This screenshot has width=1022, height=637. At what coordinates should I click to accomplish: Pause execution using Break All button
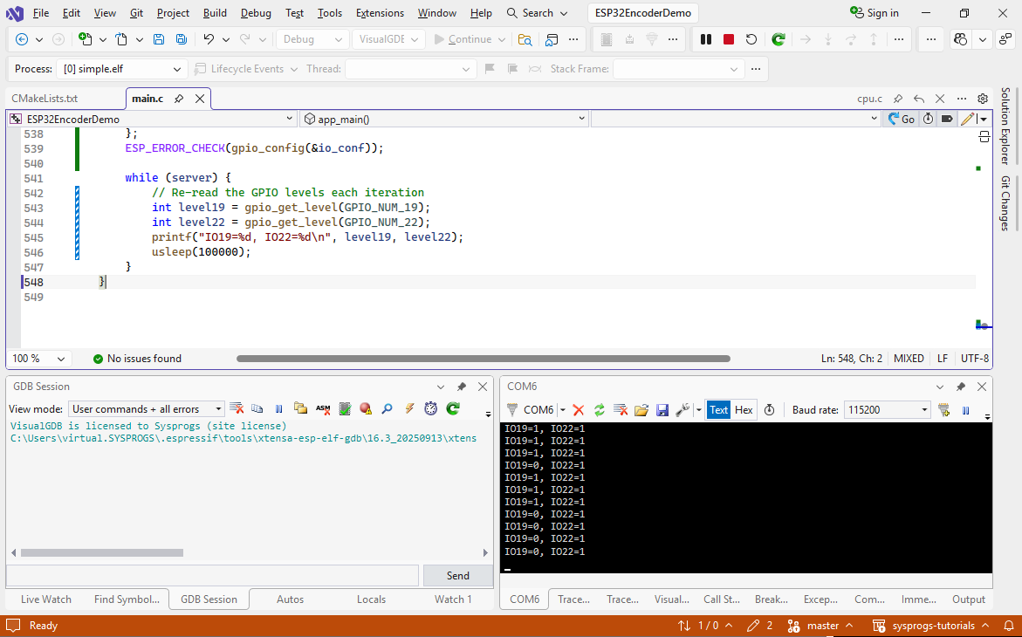click(706, 39)
